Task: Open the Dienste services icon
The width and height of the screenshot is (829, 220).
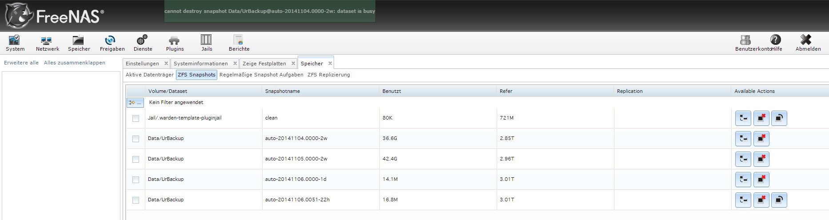Action: [x=143, y=43]
